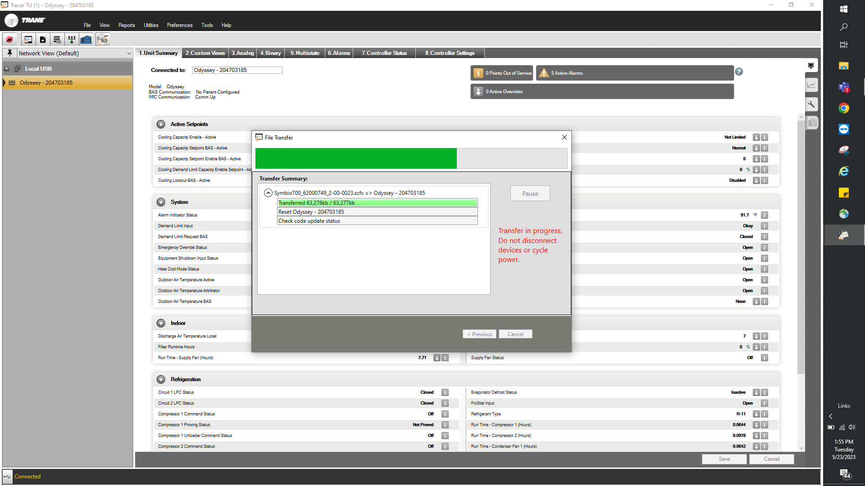Open Microsoft Teams from the taskbar
Viewport: 865px width, 486px height.
(844, 87)
